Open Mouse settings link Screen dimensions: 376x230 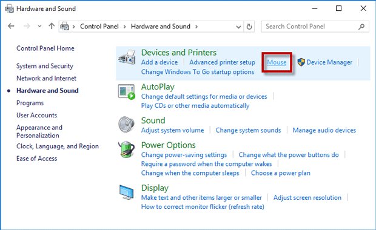tap(277, 62)
